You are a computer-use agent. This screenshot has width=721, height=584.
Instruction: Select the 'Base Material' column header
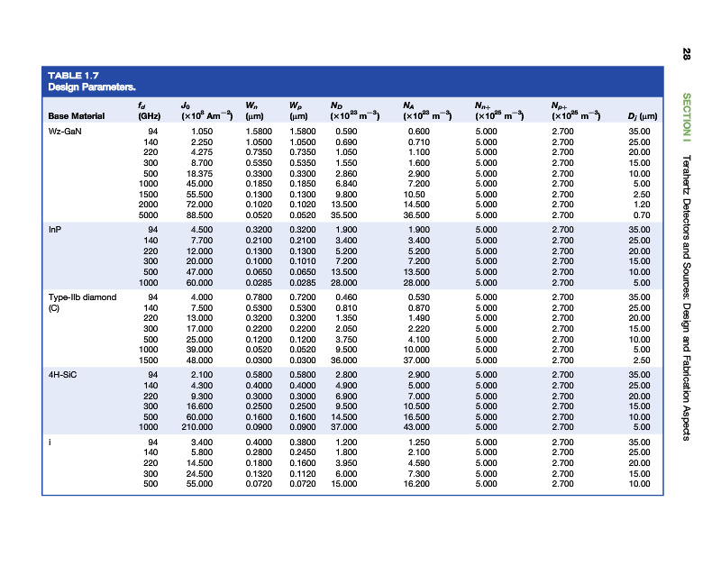point(77,115)
